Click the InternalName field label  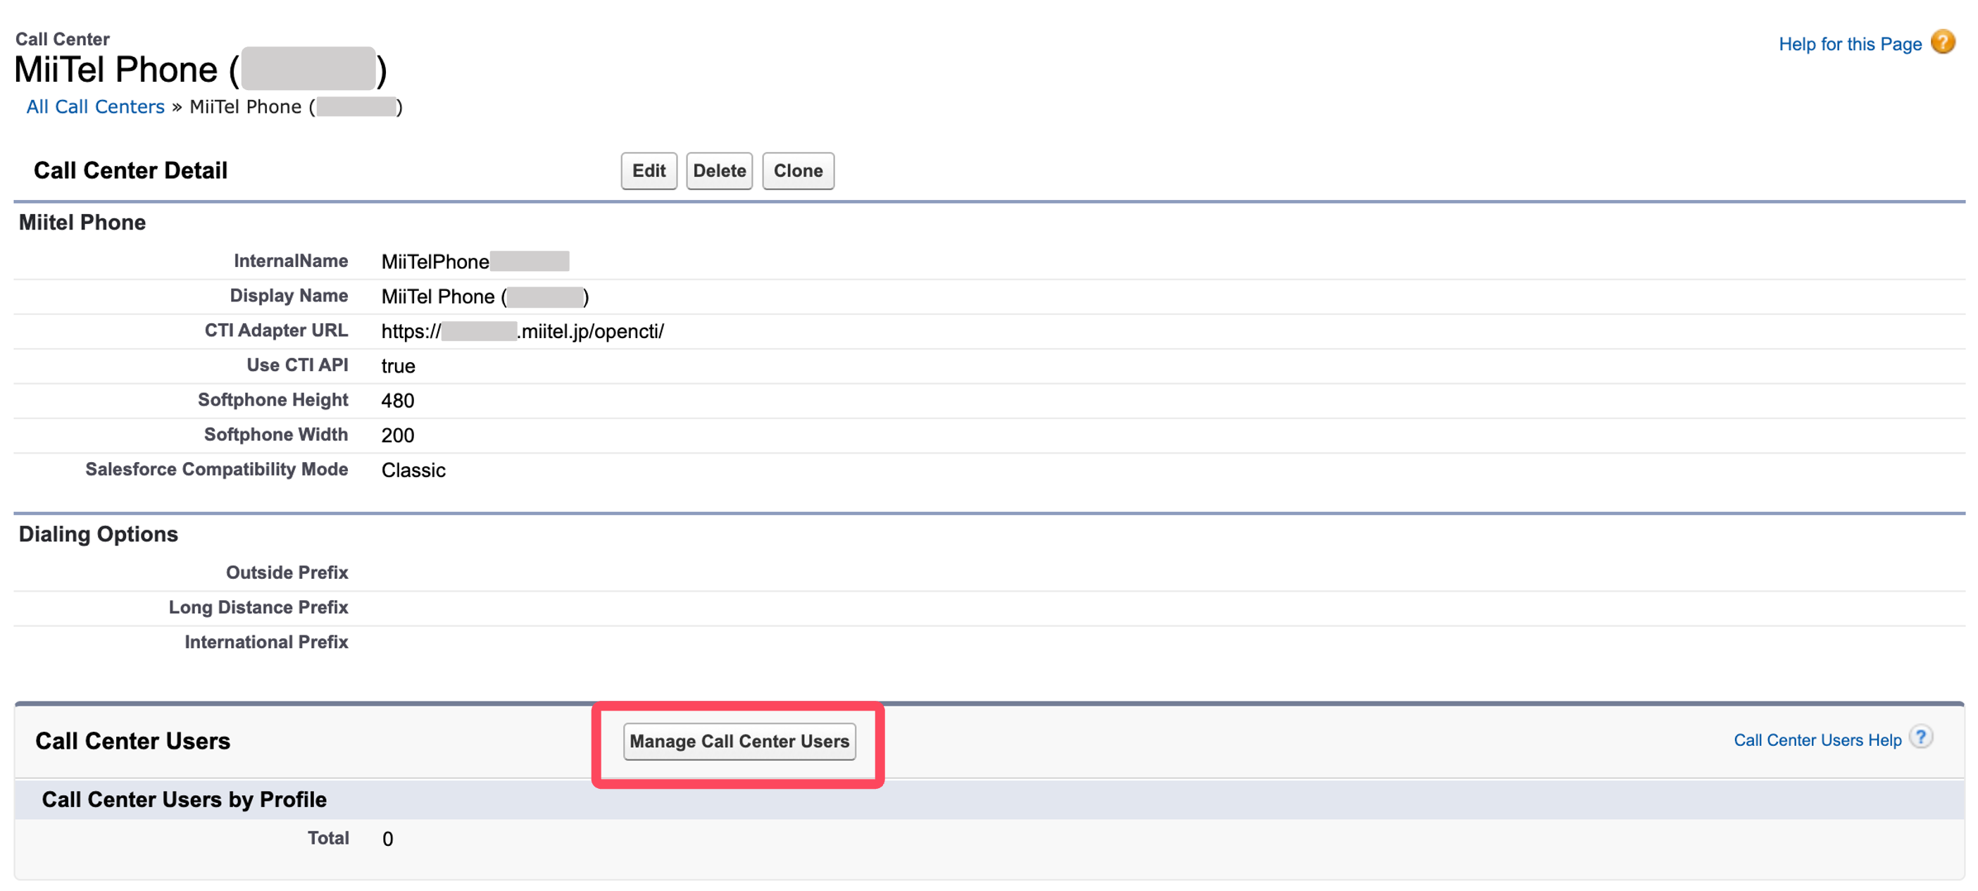pyautogui.click(x=290, y=261)
